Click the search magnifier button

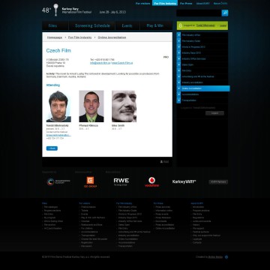[225, 13]
